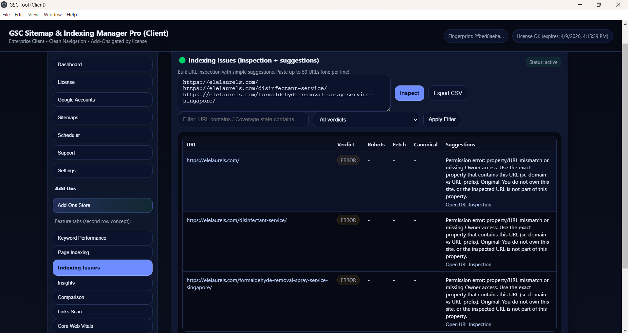Go to the Sitemaps section

coord(102,118)
